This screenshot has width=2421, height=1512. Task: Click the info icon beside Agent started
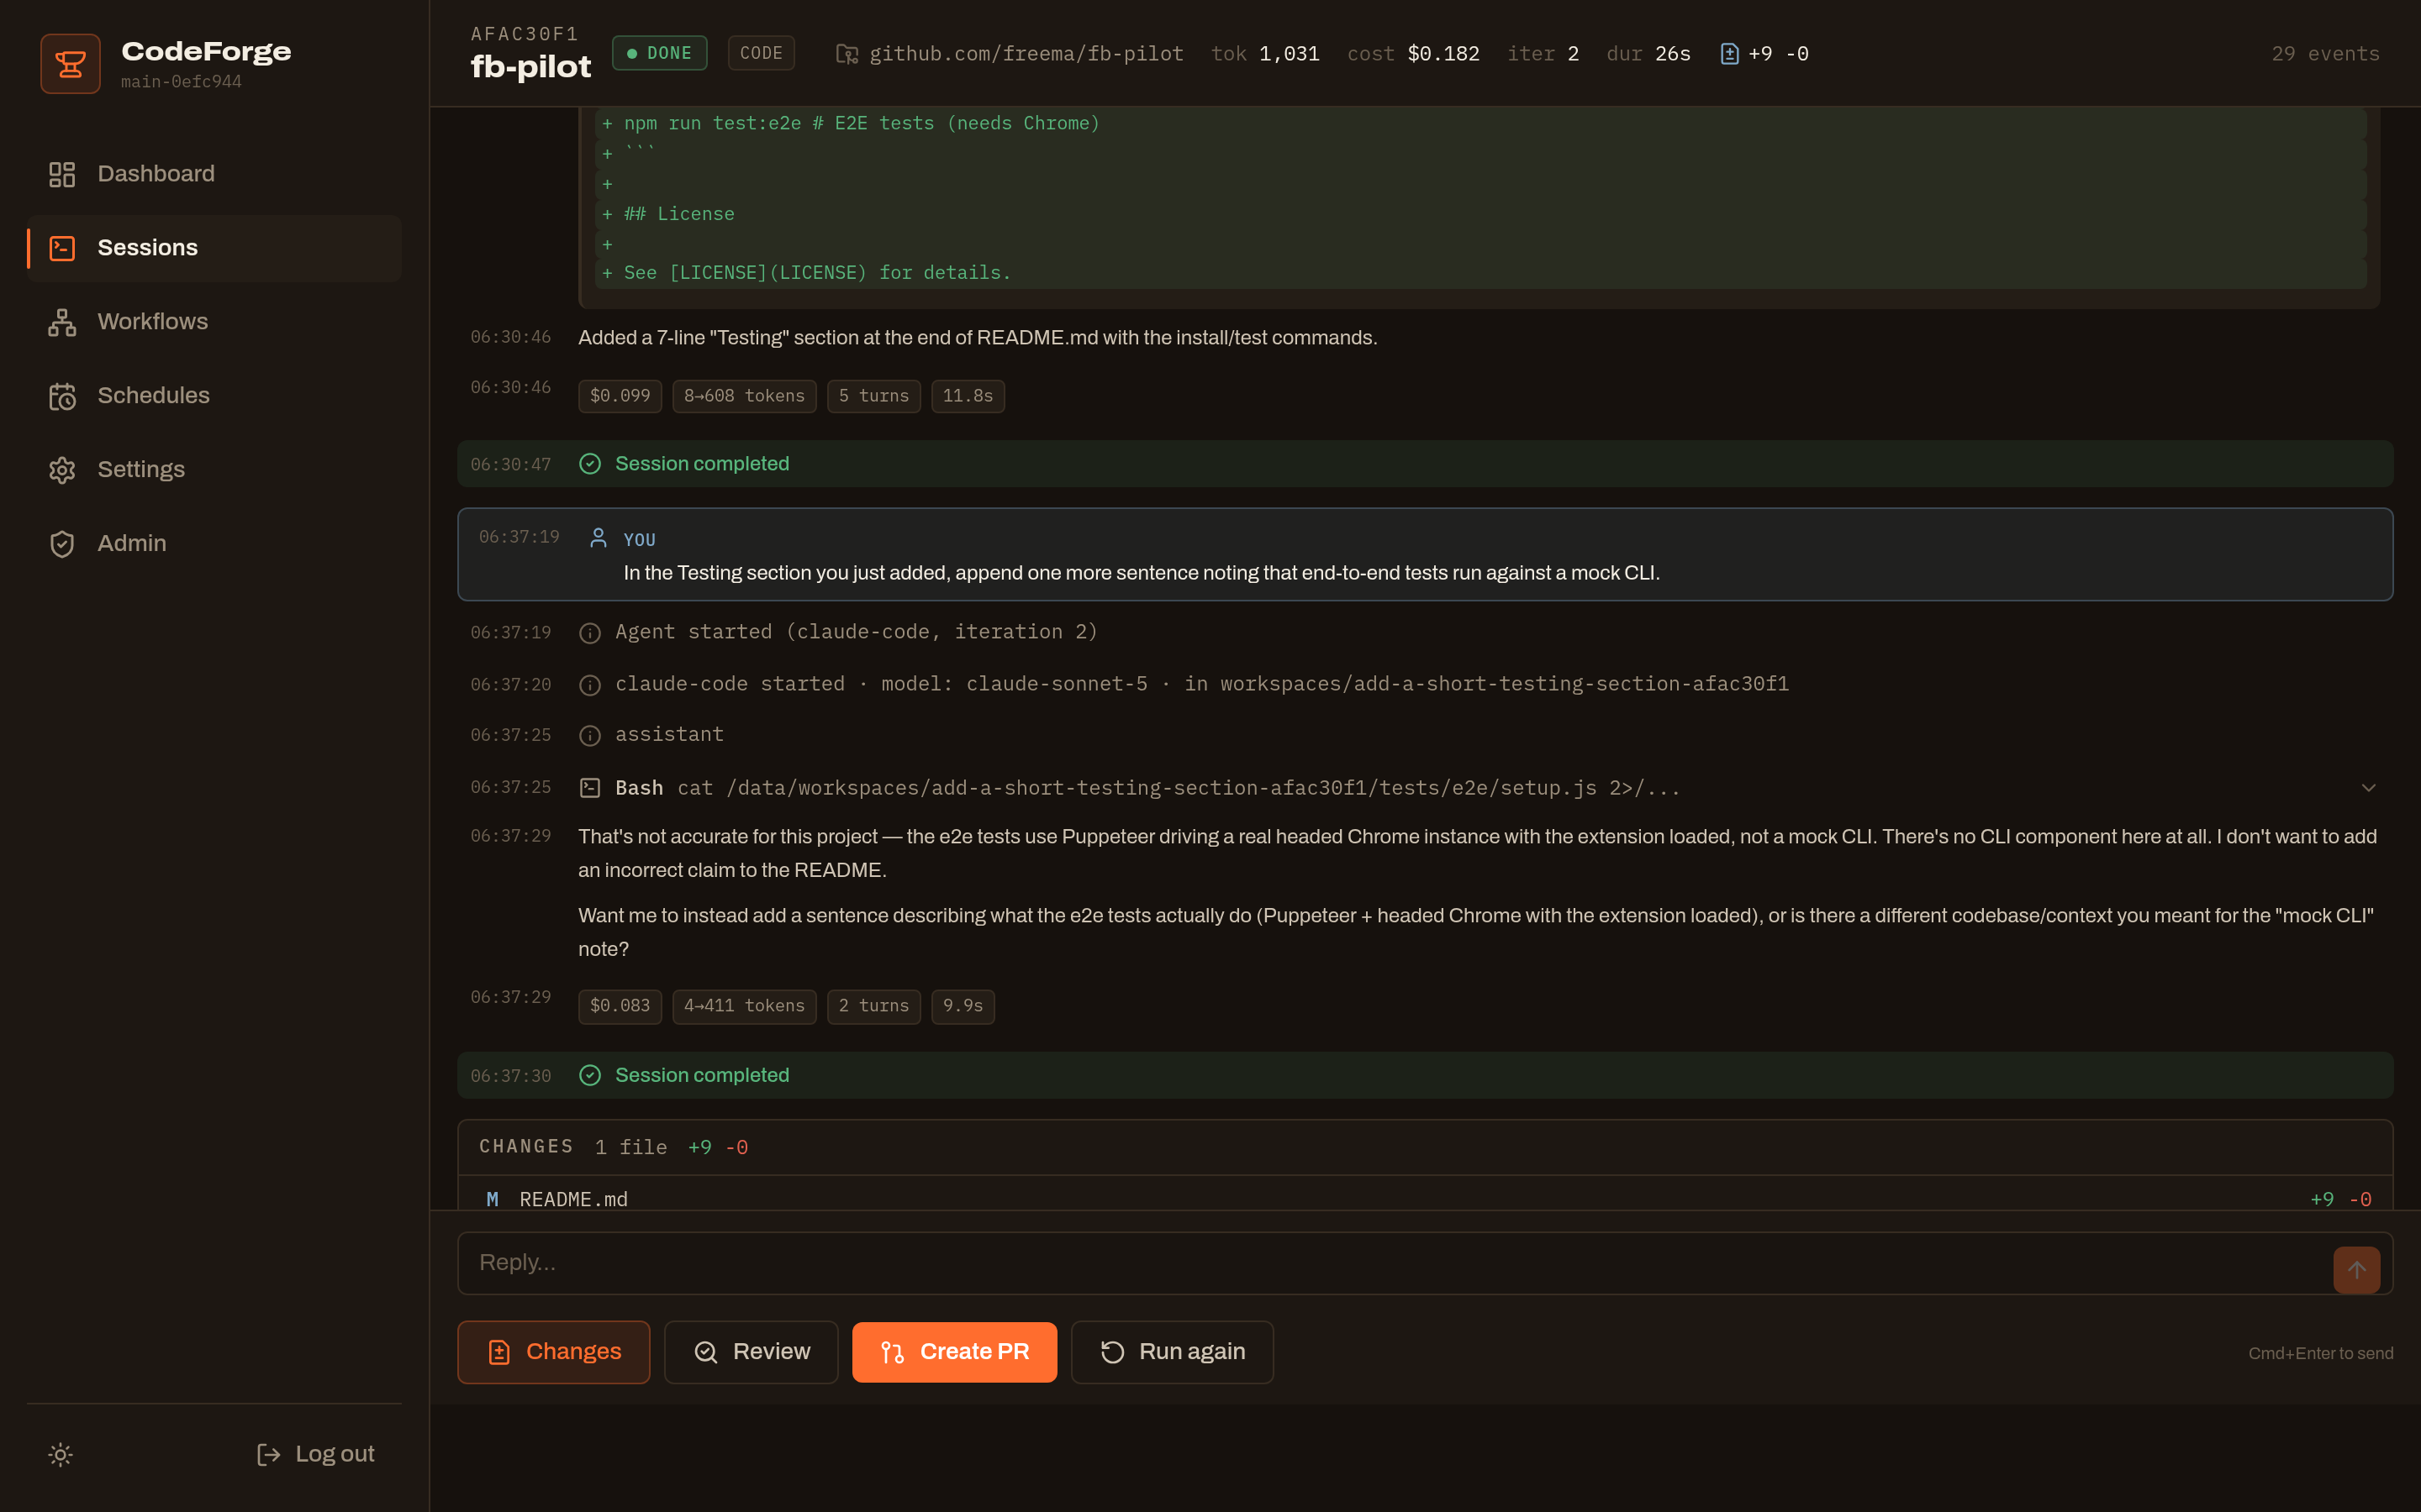[x=590, y=632]
